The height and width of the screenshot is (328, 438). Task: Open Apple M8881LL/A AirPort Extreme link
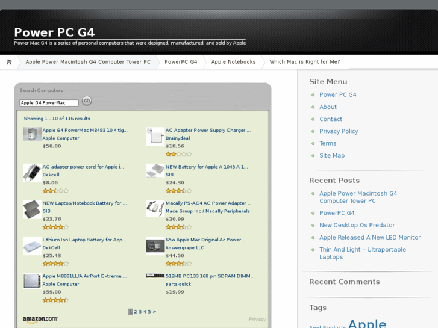[x=84, y=276]
